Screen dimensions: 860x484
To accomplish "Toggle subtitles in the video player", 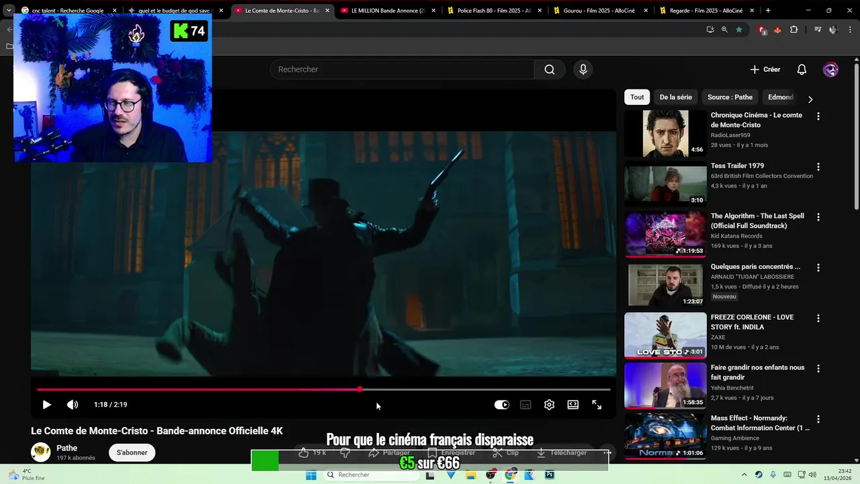I will [x=525, y=405].
